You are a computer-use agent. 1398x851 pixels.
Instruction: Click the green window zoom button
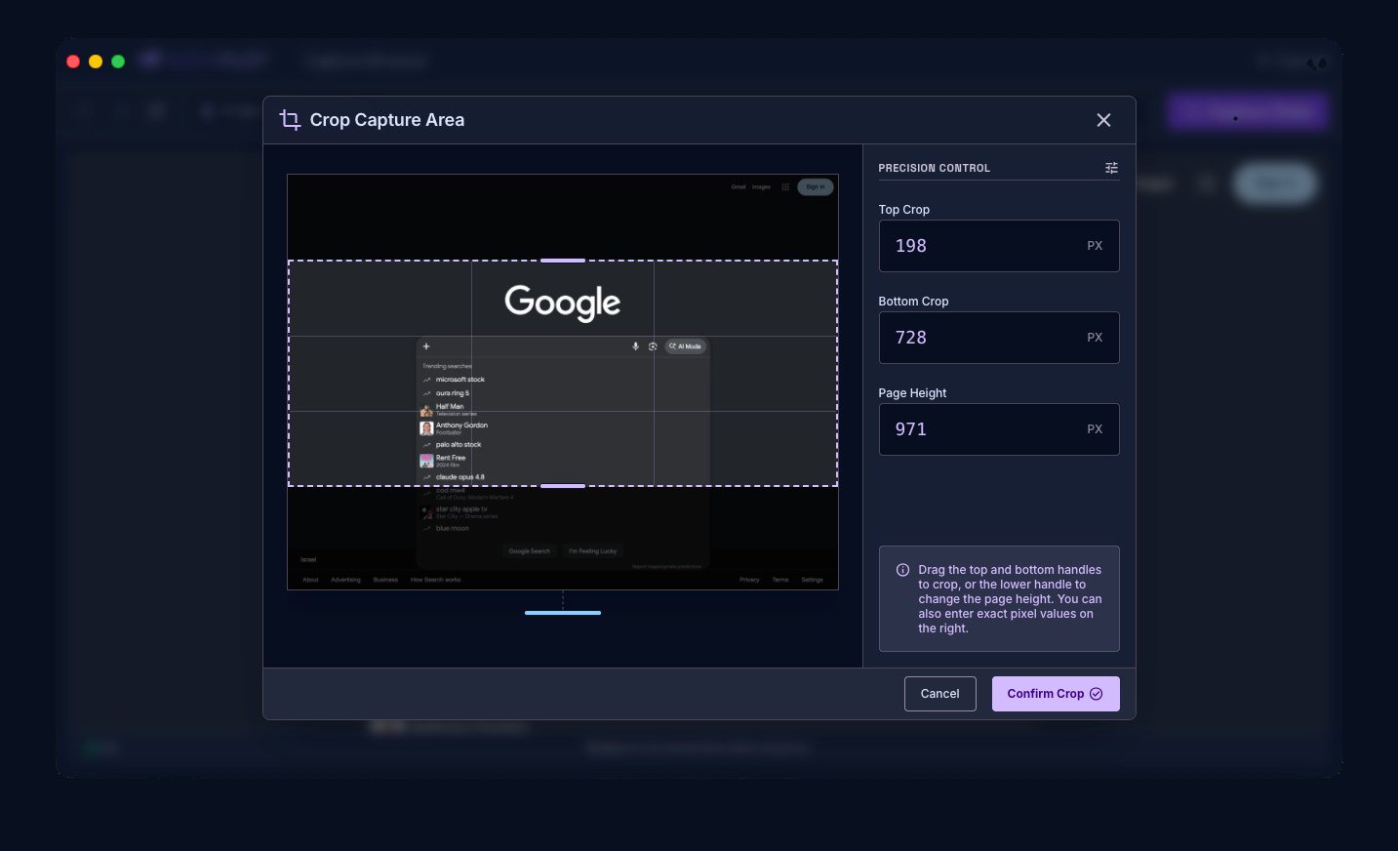pyautogui.click(x=118, y=61)
